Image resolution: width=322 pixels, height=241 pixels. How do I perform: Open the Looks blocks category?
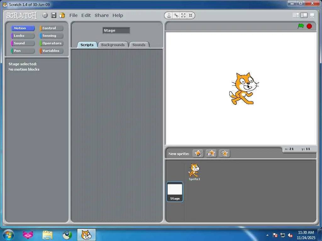click(x=23, y=36)
